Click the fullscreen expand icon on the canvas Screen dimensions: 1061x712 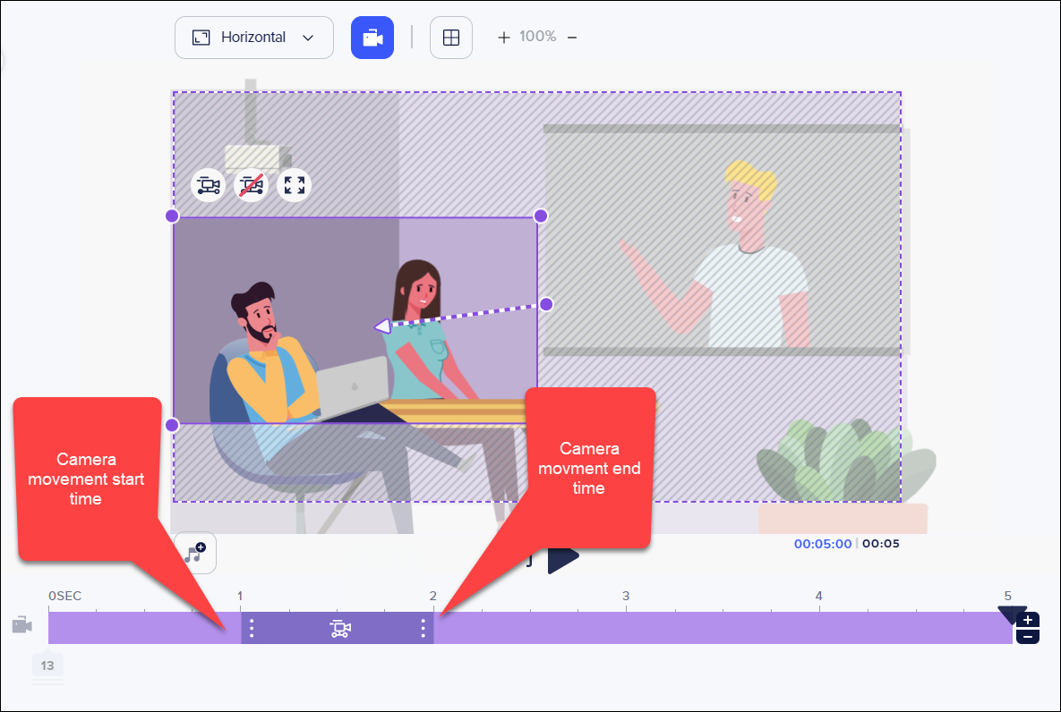294,185
